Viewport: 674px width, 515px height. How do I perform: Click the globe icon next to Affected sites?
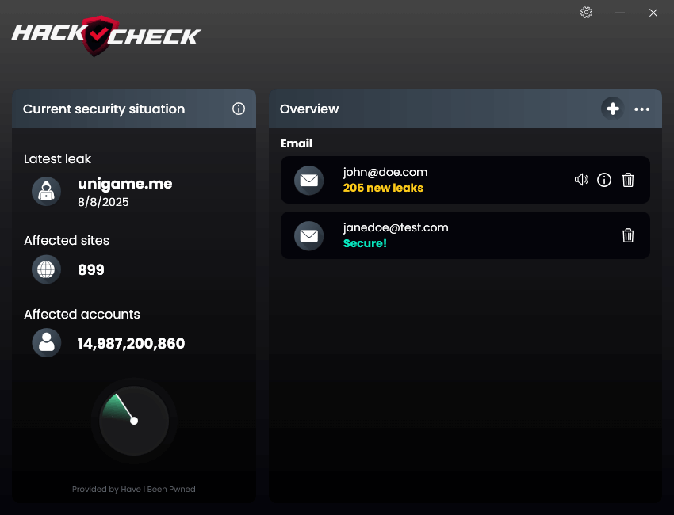coord(46,269)
